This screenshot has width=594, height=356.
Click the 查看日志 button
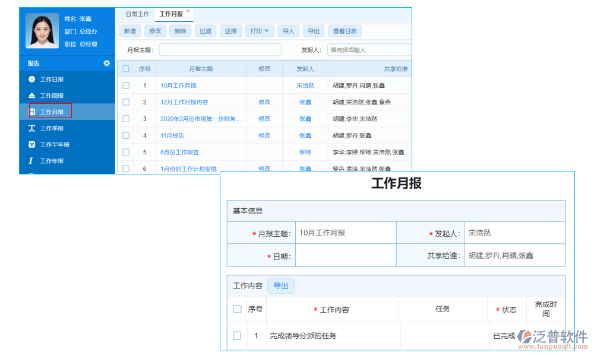point(345,31)
